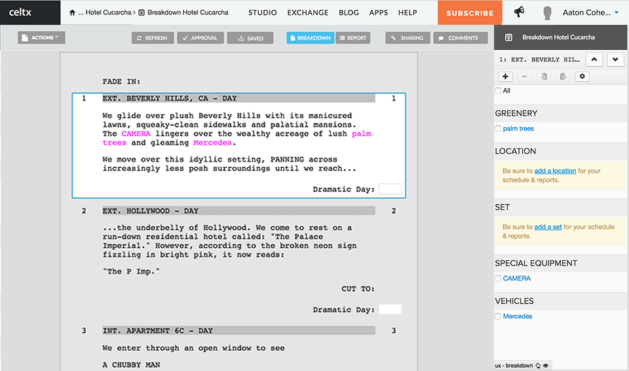The height and width of the screenshot is (371, 629).
Task: Click the add a set link
Action: (548, 227)
